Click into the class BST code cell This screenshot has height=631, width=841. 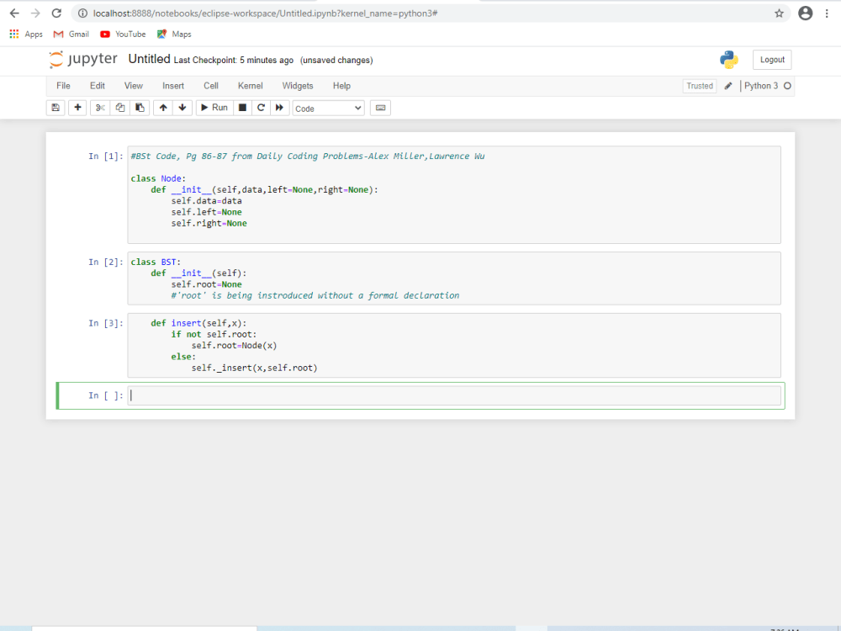click(x=454, y=278)
